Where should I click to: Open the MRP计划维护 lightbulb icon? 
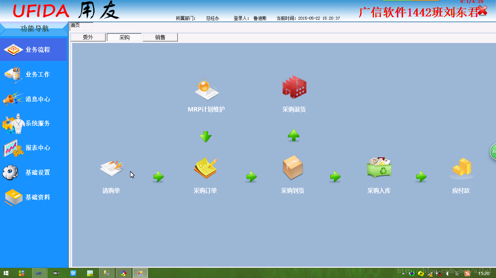206,89
